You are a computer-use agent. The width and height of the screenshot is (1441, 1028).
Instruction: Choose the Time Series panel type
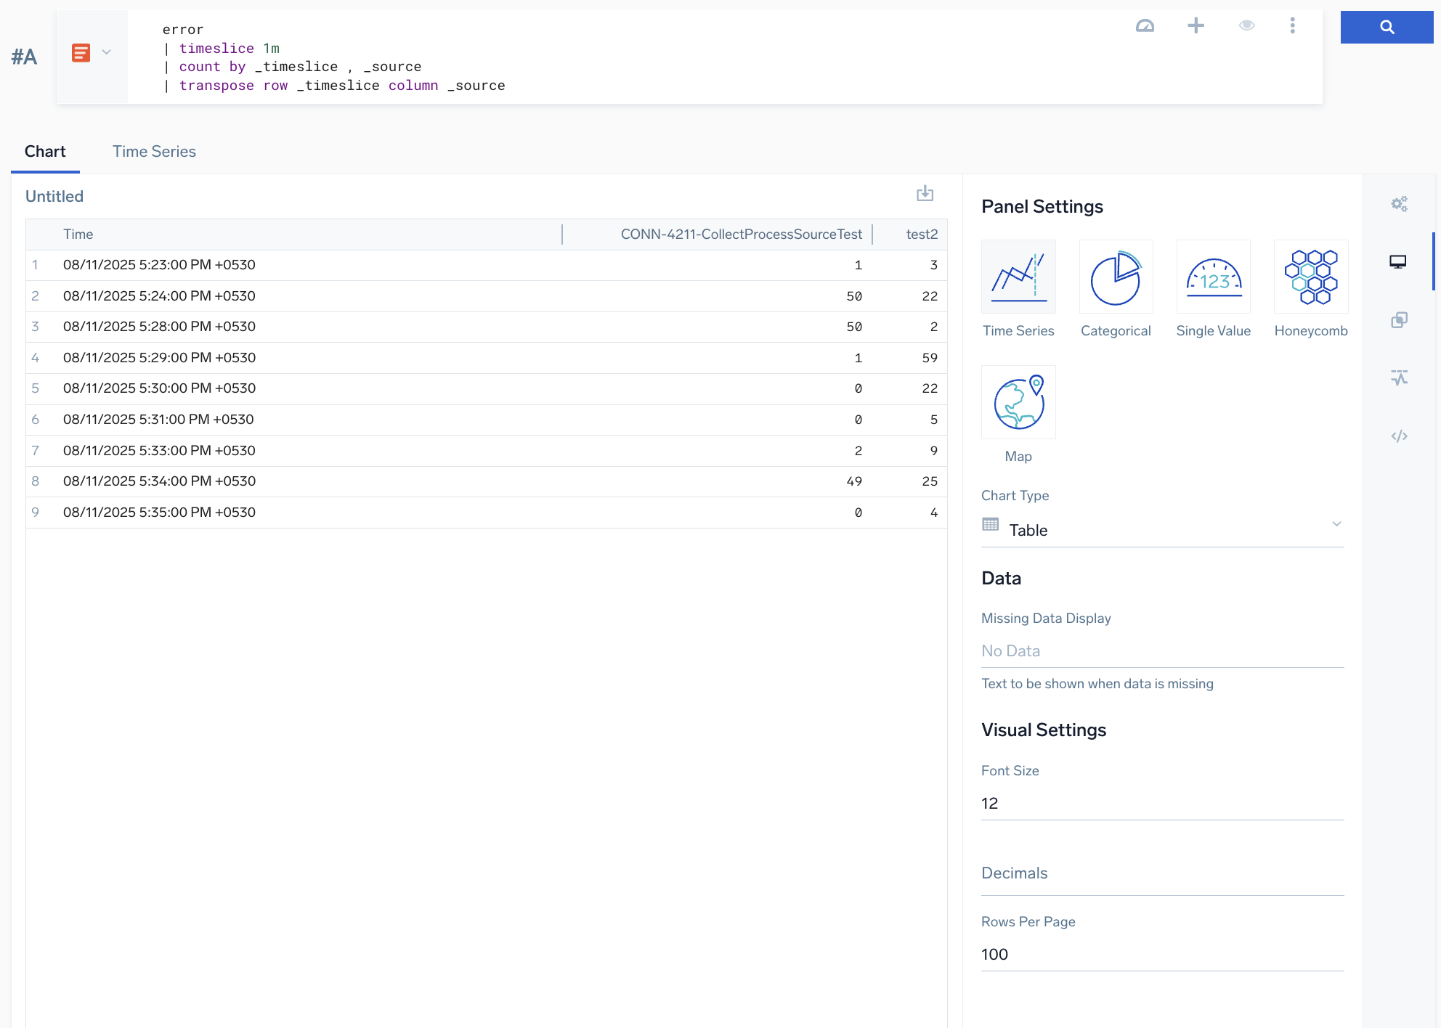tap(1018, 277)
